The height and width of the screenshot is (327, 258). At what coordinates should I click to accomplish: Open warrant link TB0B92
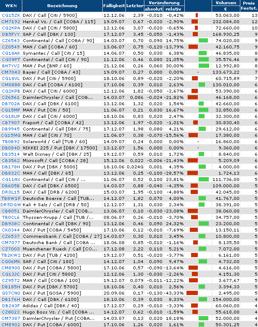pyautogui.click(x=11, y=141)
